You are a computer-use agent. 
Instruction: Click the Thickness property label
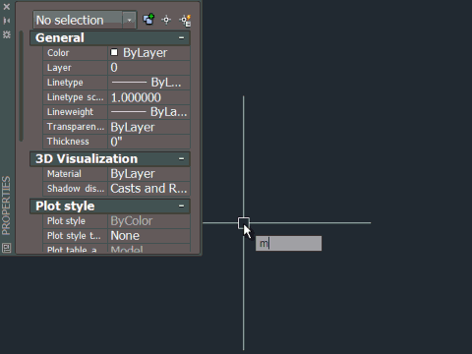(68, 142)
